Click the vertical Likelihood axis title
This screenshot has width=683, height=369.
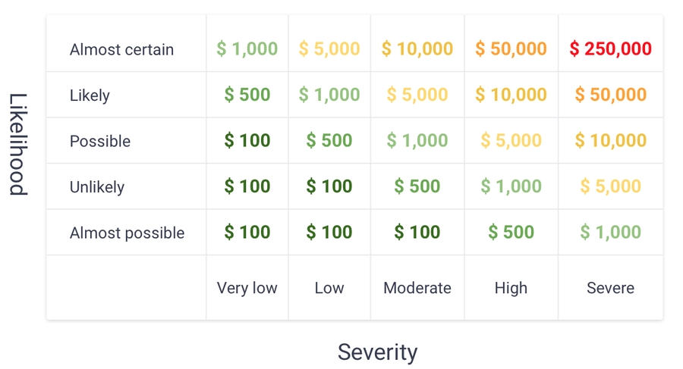tap(18, 144)
